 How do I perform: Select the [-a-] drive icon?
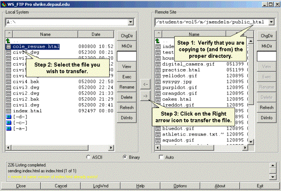tap(9, 128)
